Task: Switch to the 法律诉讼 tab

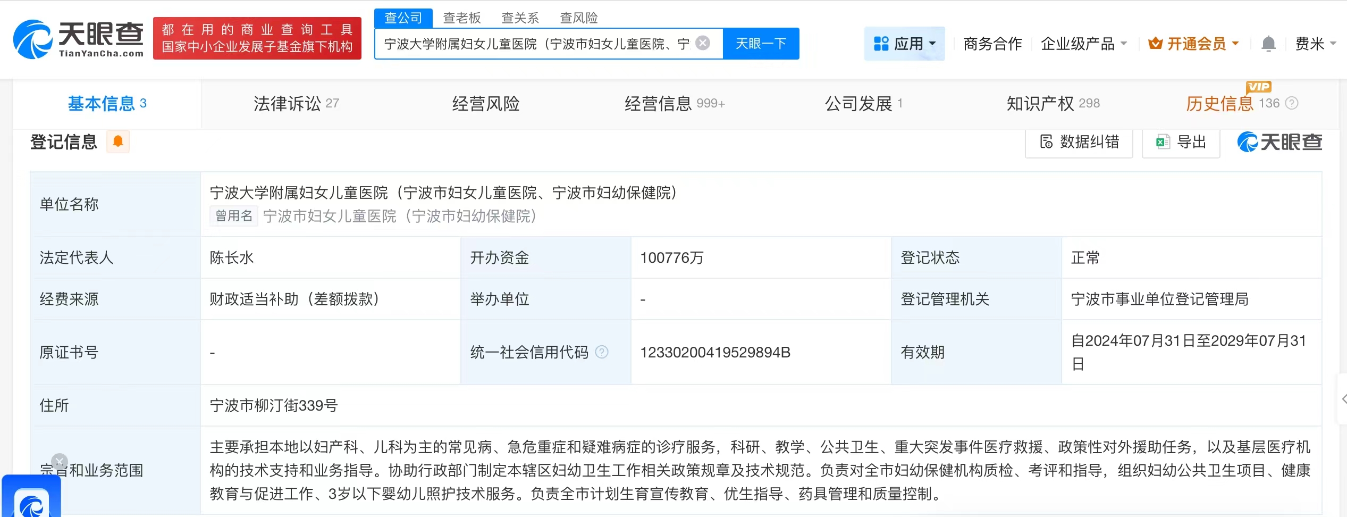Action: [296, 103]
